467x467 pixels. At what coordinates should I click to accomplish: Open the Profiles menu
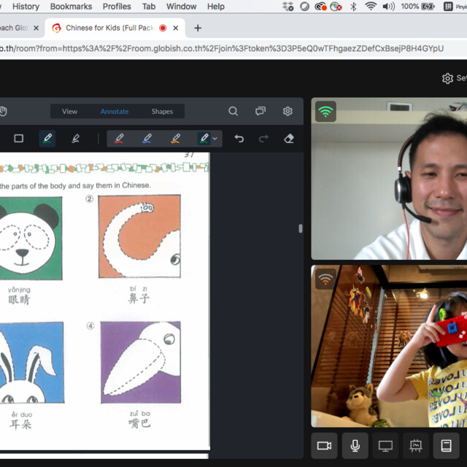[117, 7]
